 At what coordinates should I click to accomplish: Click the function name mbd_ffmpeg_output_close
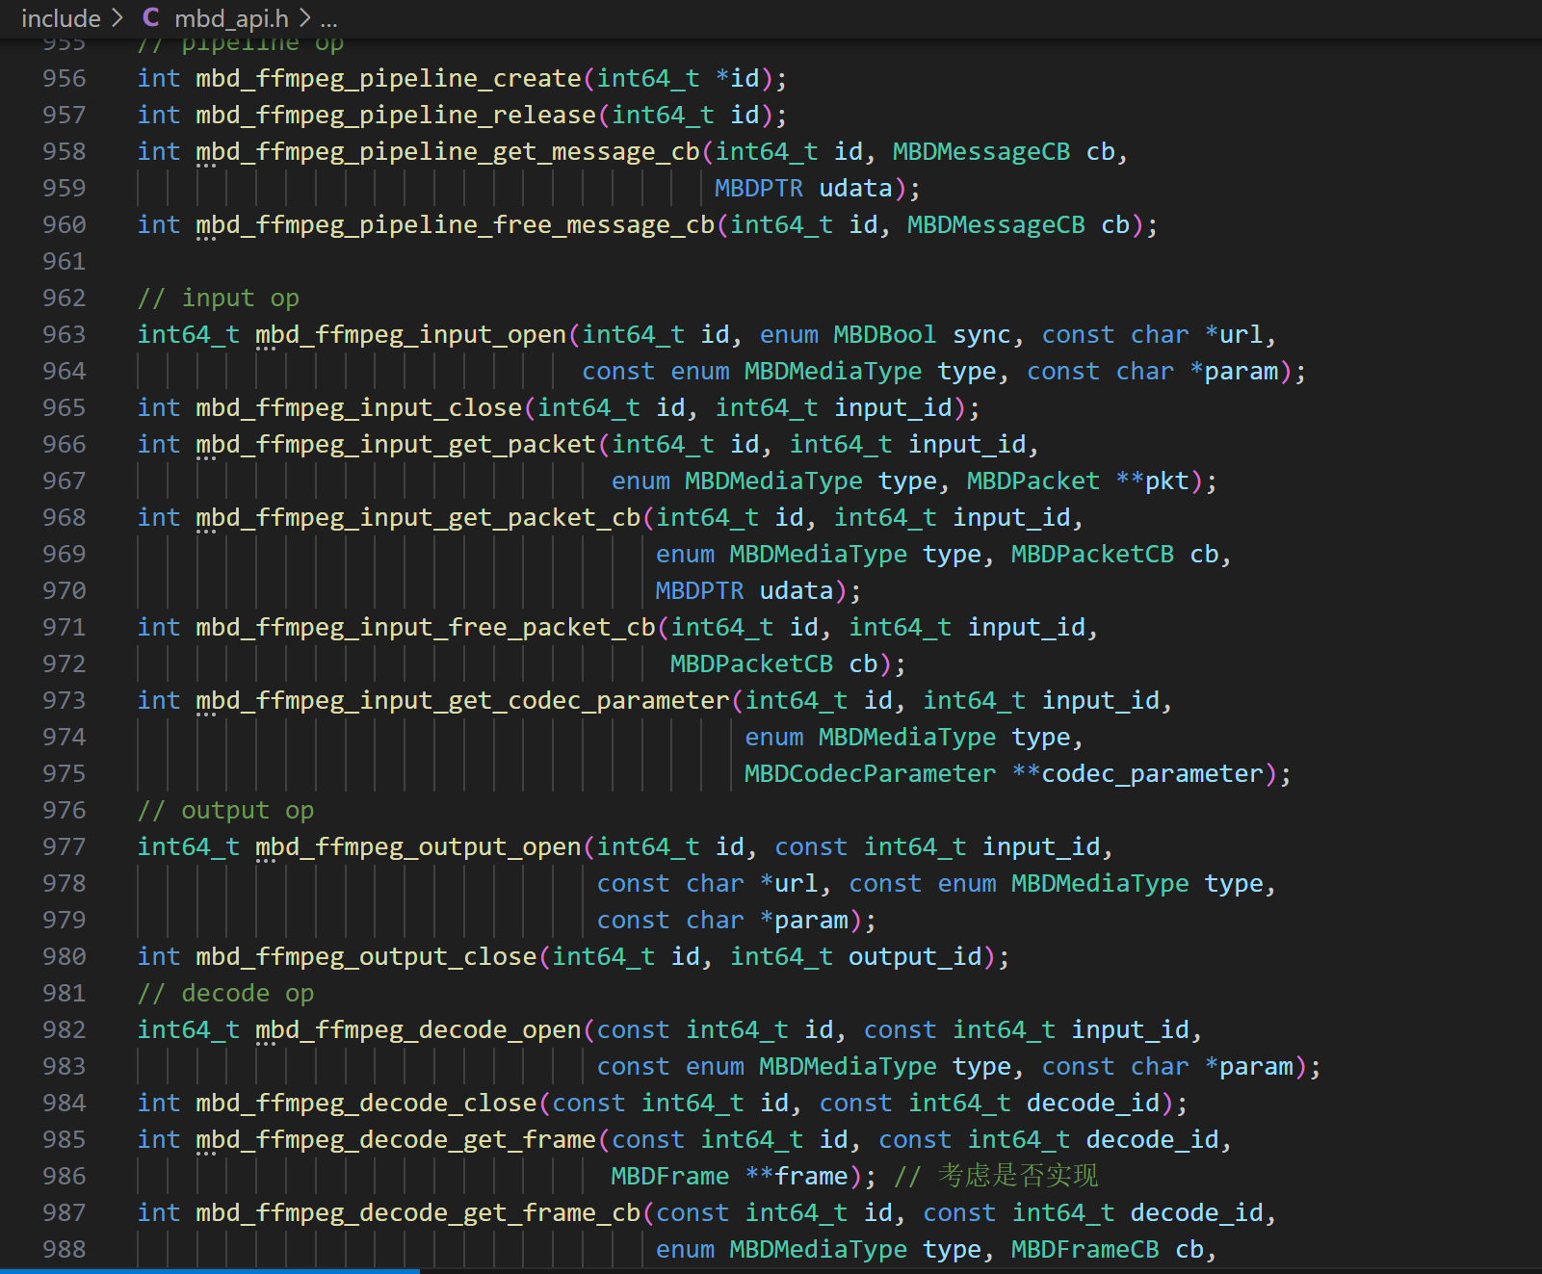(x=367, y=956)
